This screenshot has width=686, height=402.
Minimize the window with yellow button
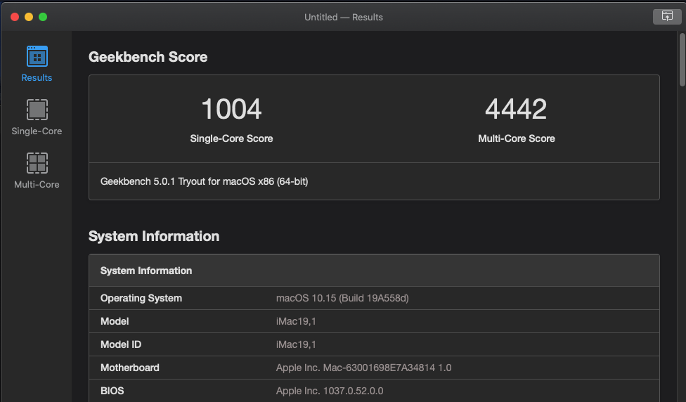pos(29,17)
